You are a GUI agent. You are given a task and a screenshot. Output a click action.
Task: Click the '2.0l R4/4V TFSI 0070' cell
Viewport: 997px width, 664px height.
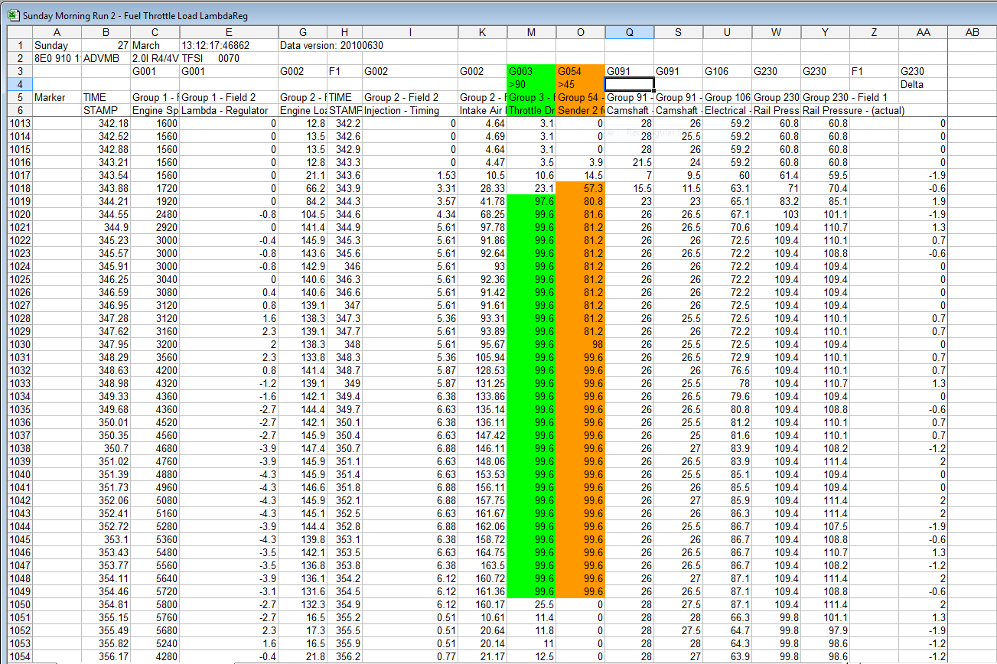[186, 58]
